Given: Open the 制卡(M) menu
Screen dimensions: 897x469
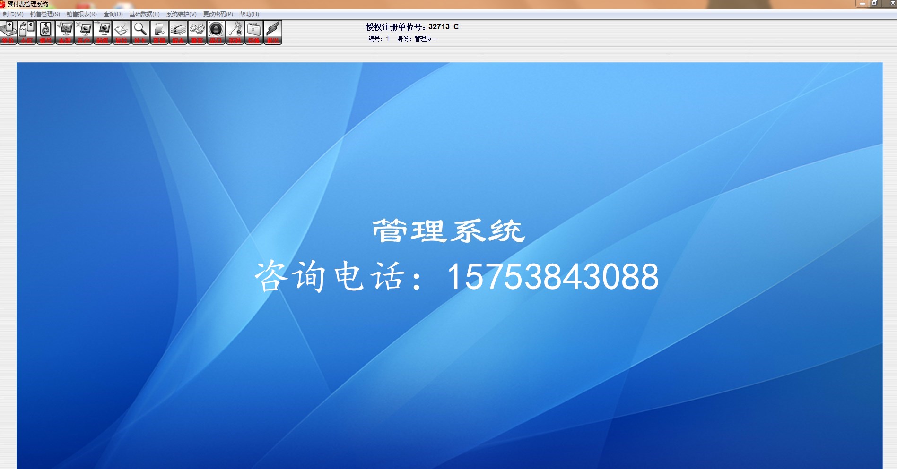Looking at the screenshot, I should (x=14, y=14).
